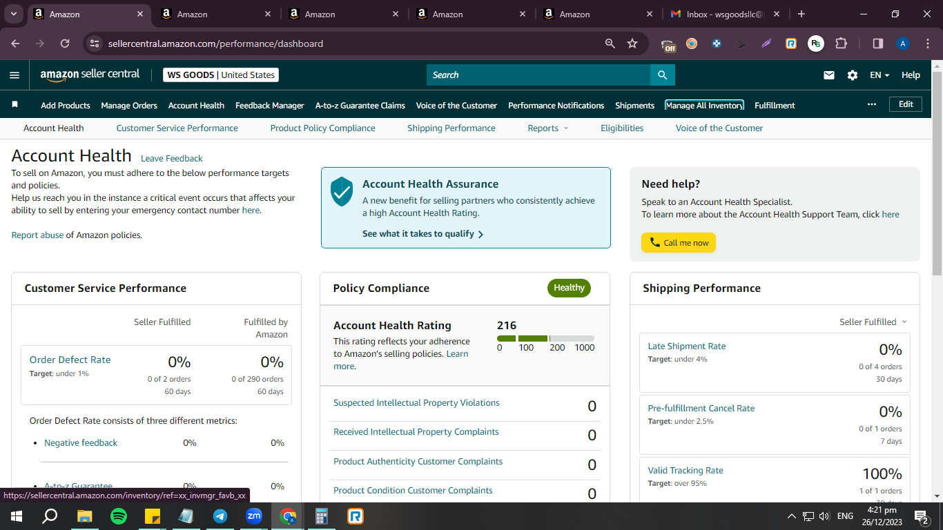Open the Windows notification center
This screenshot has height=530, width=943.
pyautogui.click(x=922, y=516)
